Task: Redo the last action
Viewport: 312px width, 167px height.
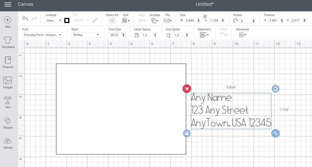Action: [34, 19]
